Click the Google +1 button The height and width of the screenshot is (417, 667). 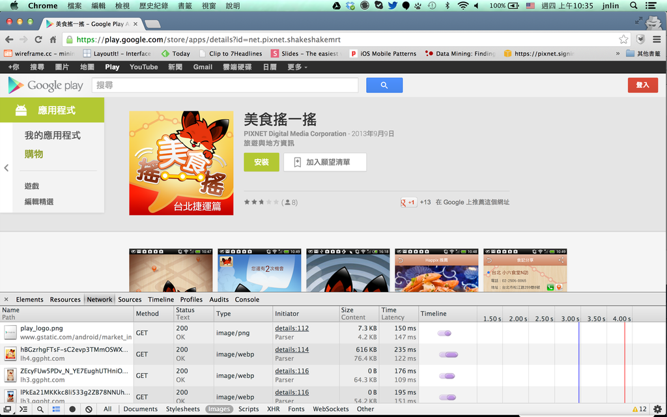(x=408, y=203)
